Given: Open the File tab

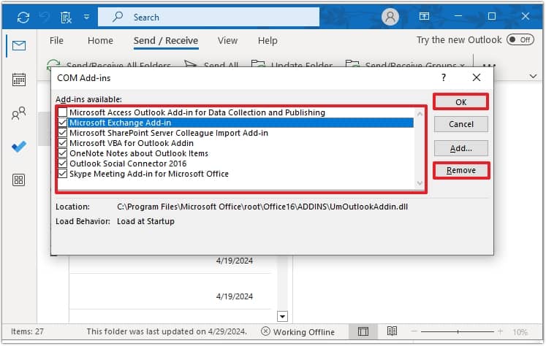Looking at the screenshot, I should (x=56, y=41).
